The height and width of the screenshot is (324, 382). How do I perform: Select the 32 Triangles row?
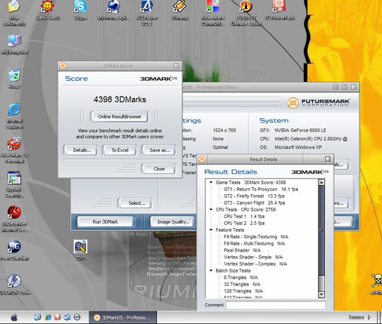(242, 284)
